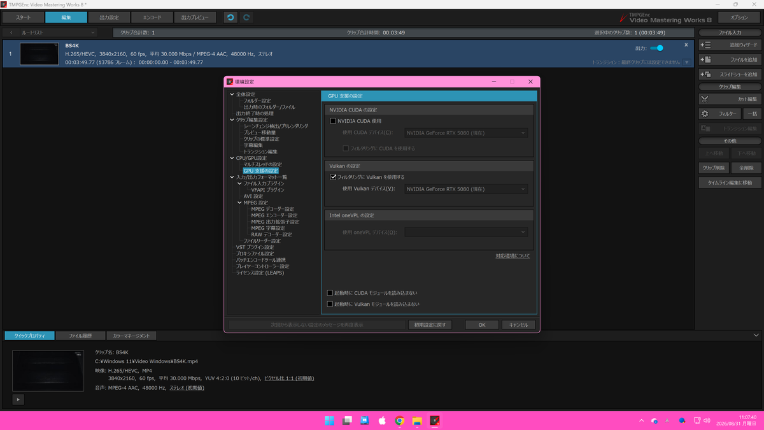Select VST プラグイン設定 tree item
This screenshot has height=430, width=764.
click(255, 247)
